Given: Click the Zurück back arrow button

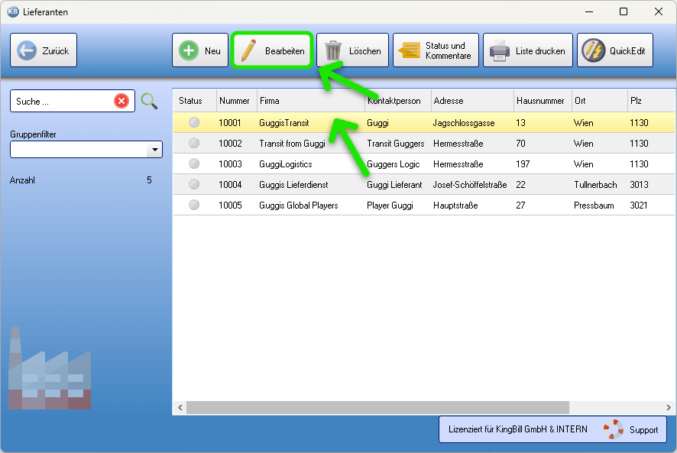Looking at the screenshot, I should click(x=44, y=50).
